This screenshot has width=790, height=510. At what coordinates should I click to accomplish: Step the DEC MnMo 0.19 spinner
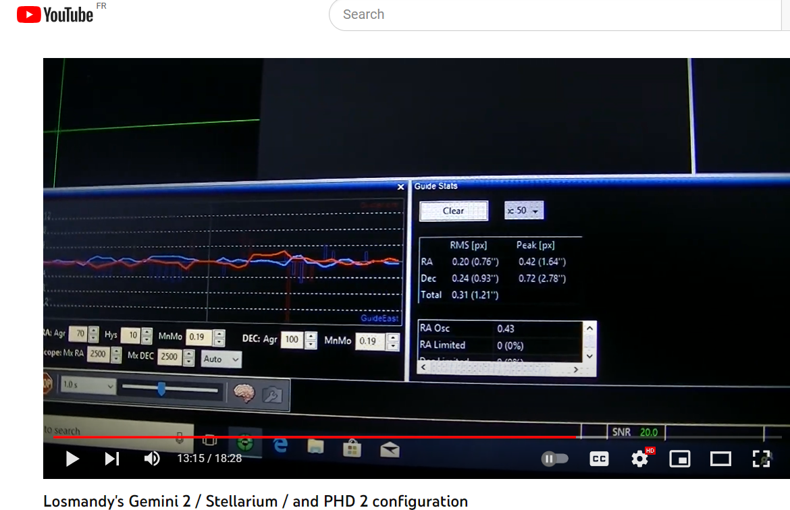coord(393,342)
